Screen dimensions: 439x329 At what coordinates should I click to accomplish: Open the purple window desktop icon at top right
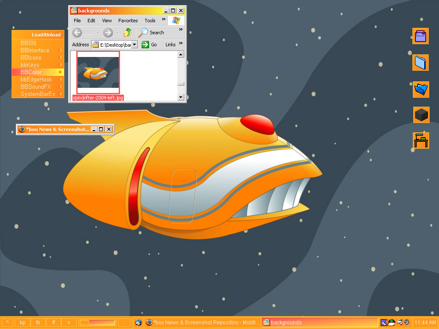coord(421,36)
